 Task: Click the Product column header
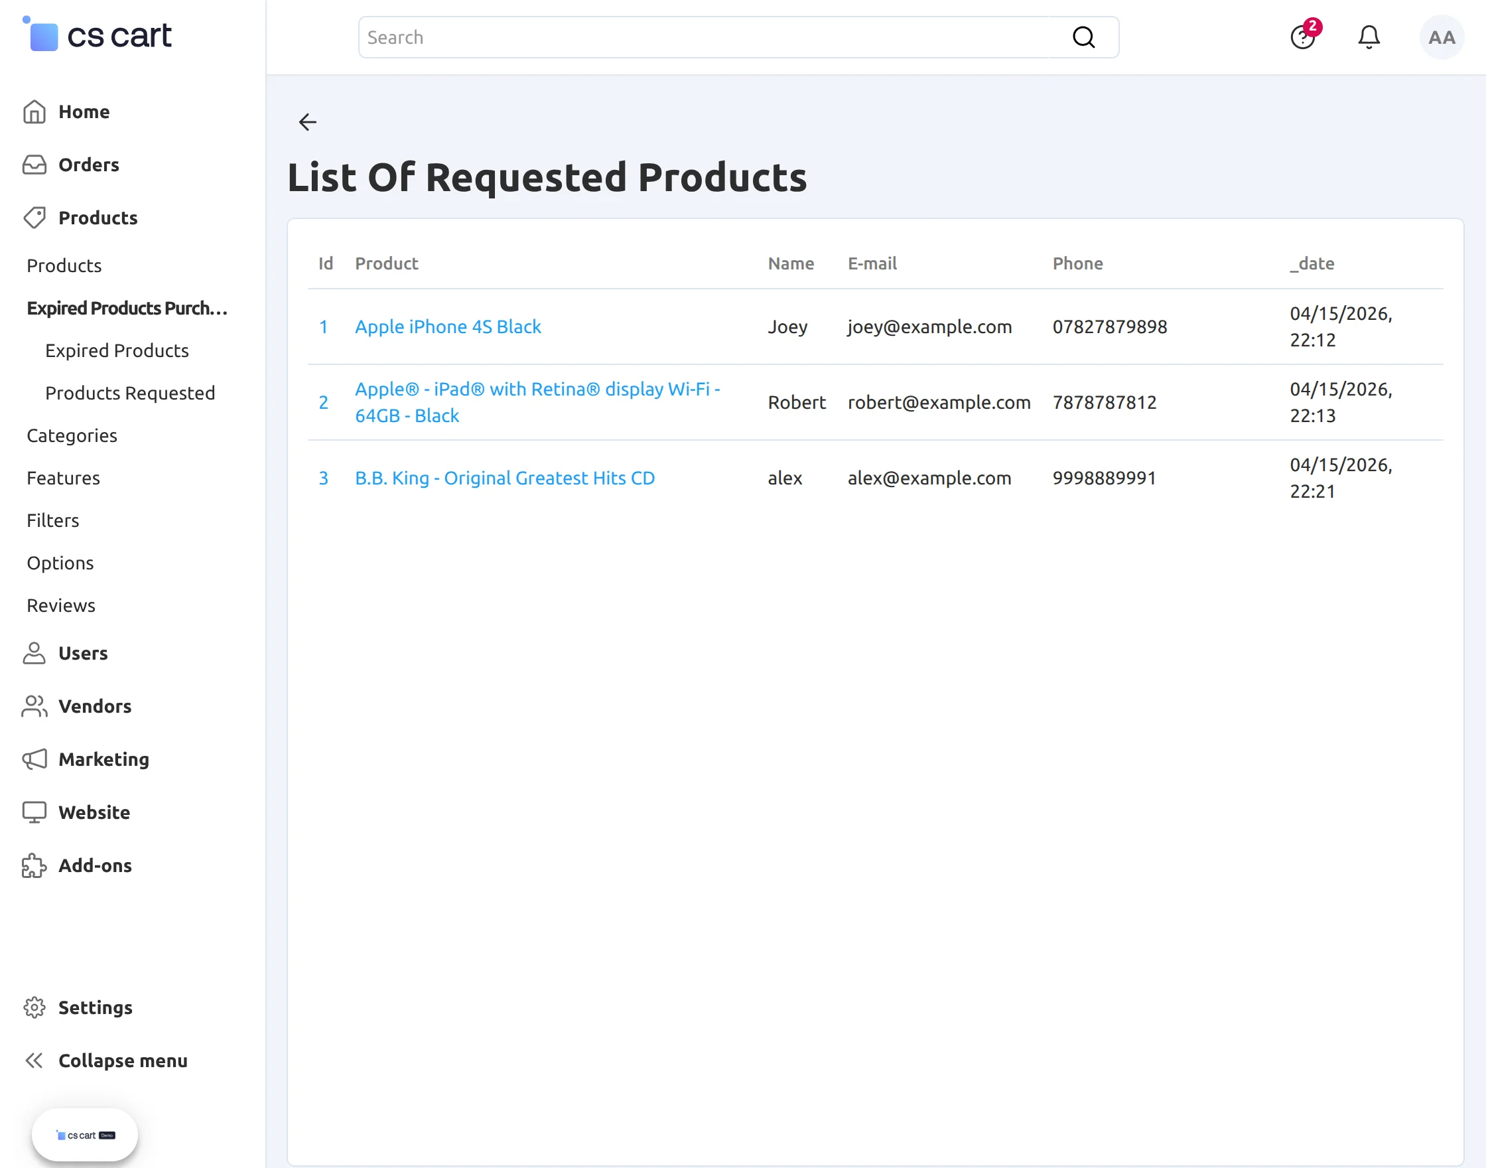[386, 263]
